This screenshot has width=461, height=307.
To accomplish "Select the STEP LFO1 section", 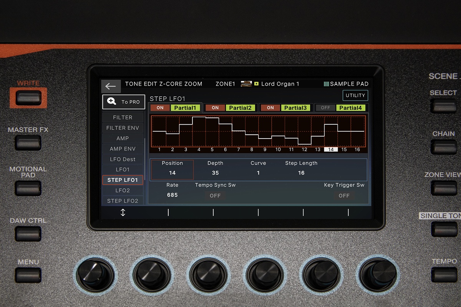I will coord(123,180).
